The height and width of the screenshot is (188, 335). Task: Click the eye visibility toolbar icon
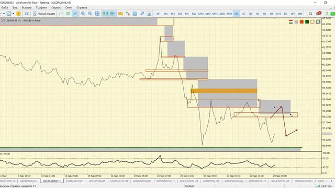149,14
